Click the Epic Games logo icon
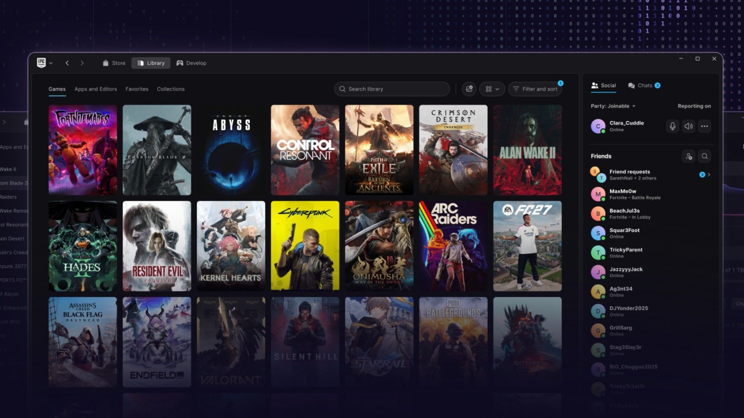 41,63
